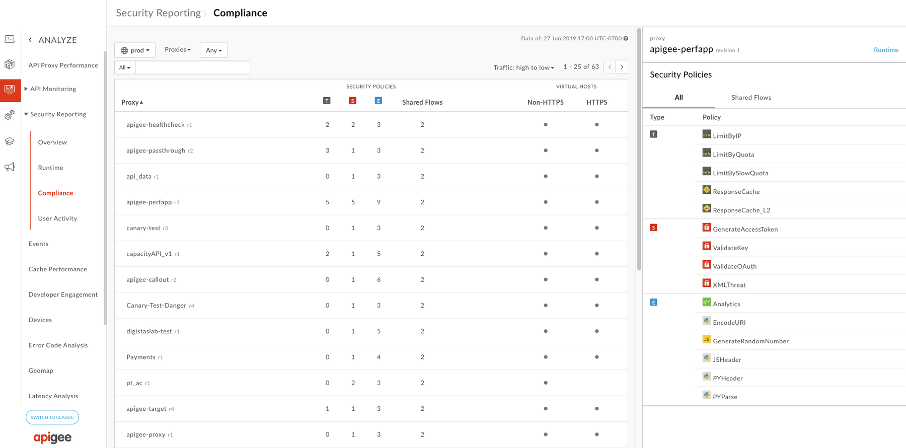Click the main table vertical scrollbar
This screenshot has height=448, width=906.
click(x=639, y=150)
